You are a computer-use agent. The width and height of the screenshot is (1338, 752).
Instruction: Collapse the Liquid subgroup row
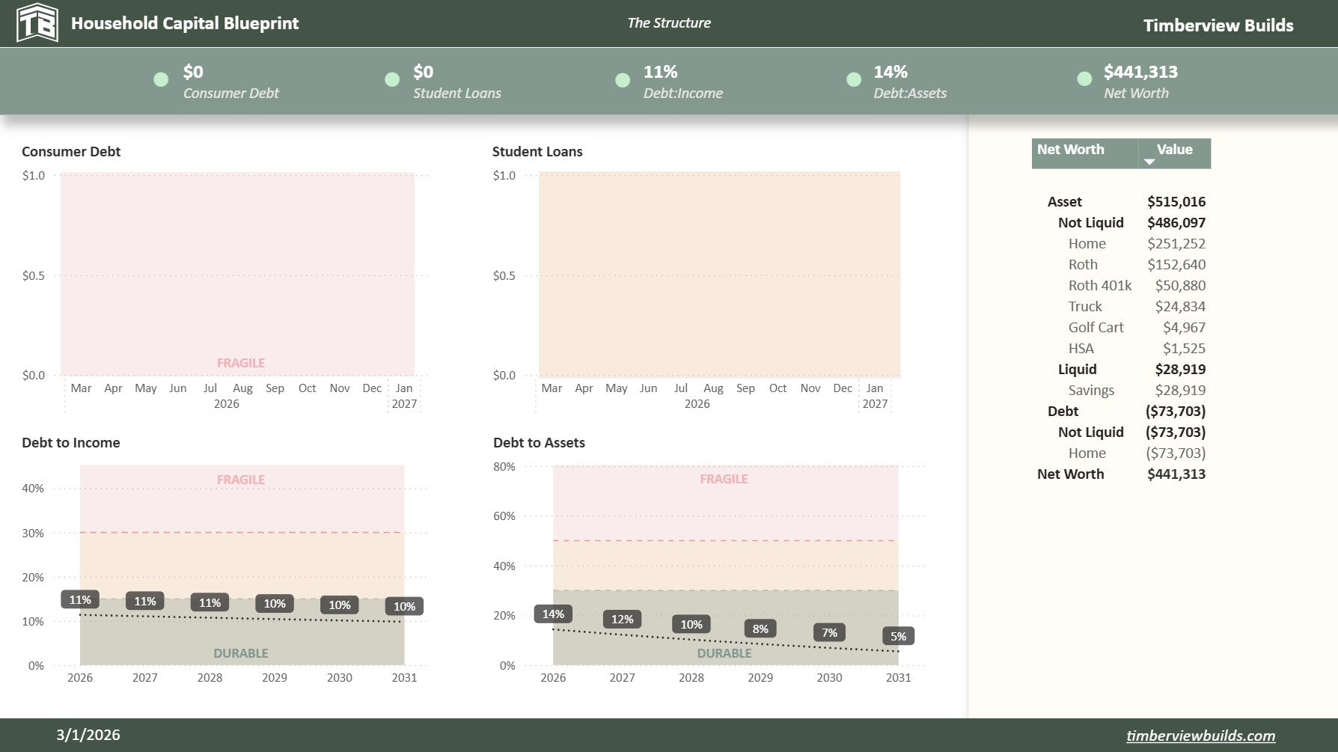point(1077,370)
